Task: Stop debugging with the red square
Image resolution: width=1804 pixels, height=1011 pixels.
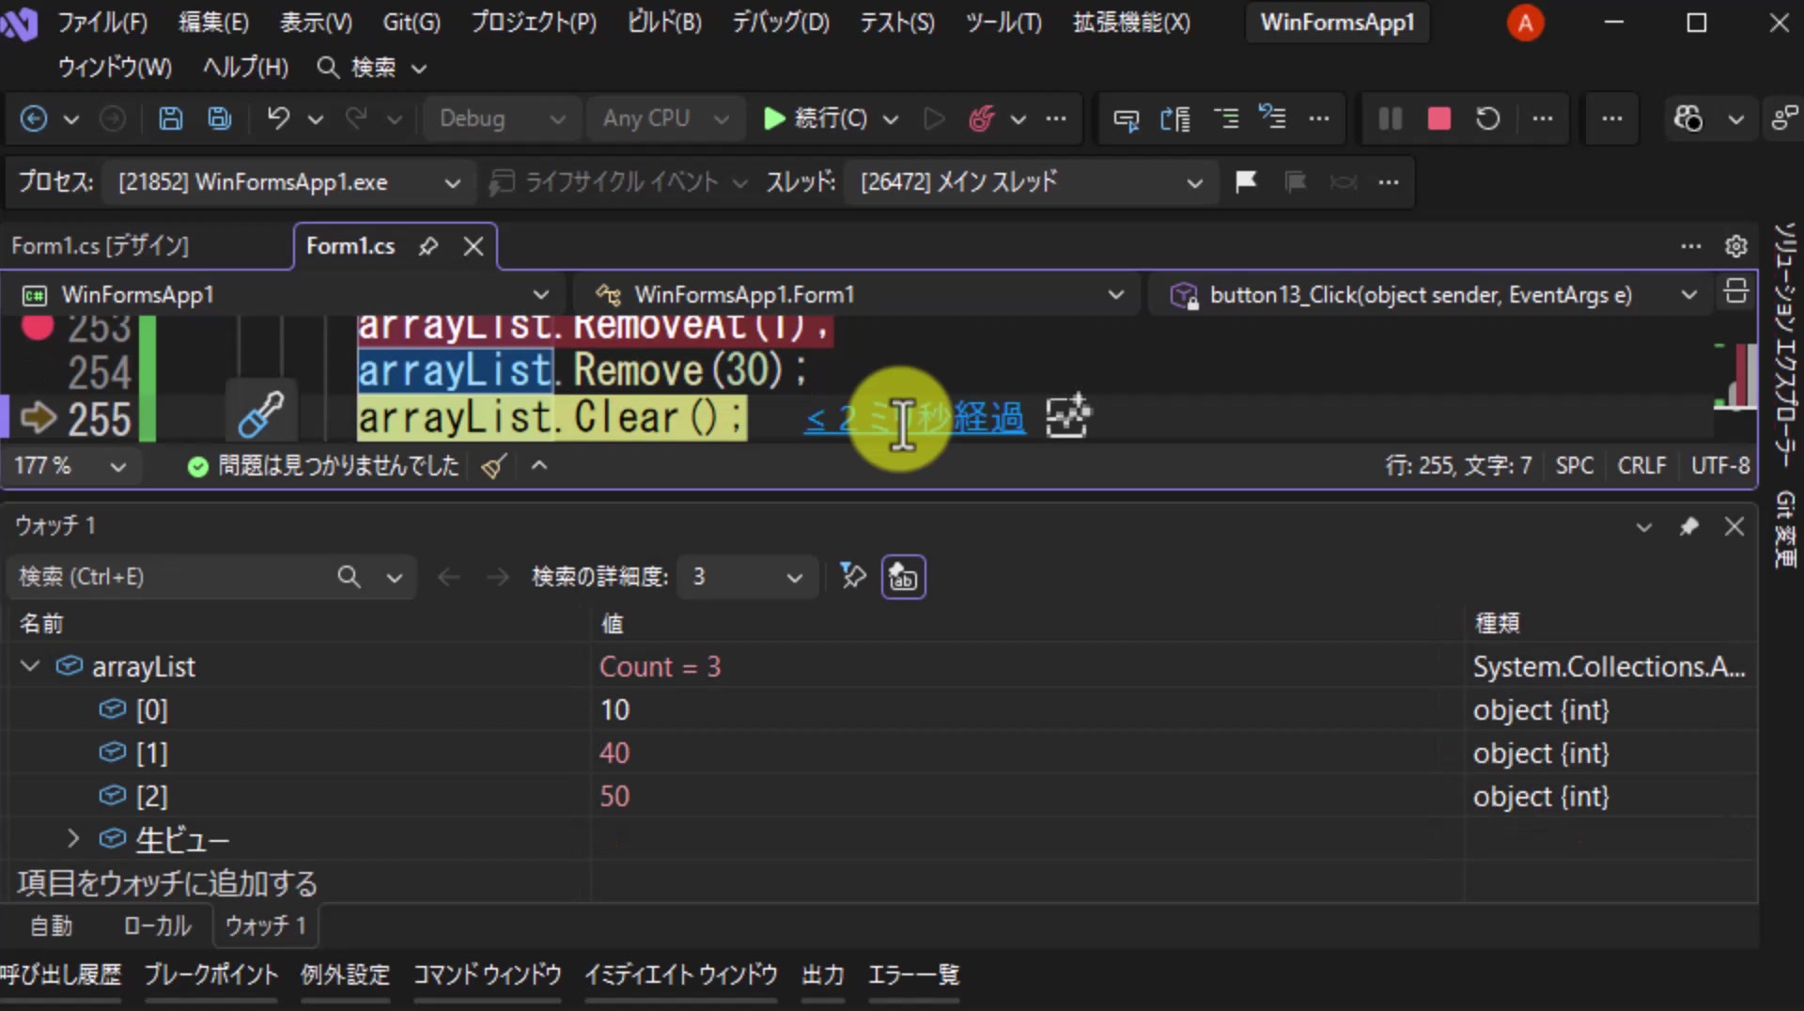Action: [1439, 118]
